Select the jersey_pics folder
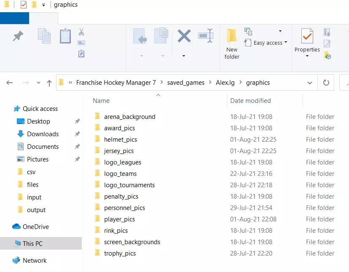The width and height of the screenshot is (349, 272). [114, 151]
